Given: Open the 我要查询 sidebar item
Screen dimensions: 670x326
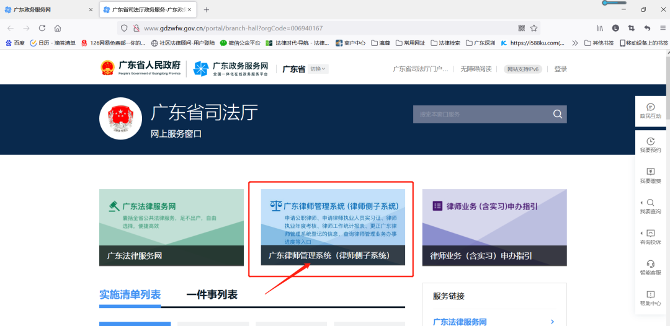Looking at the screenshot, I should (x=650, y=206).
